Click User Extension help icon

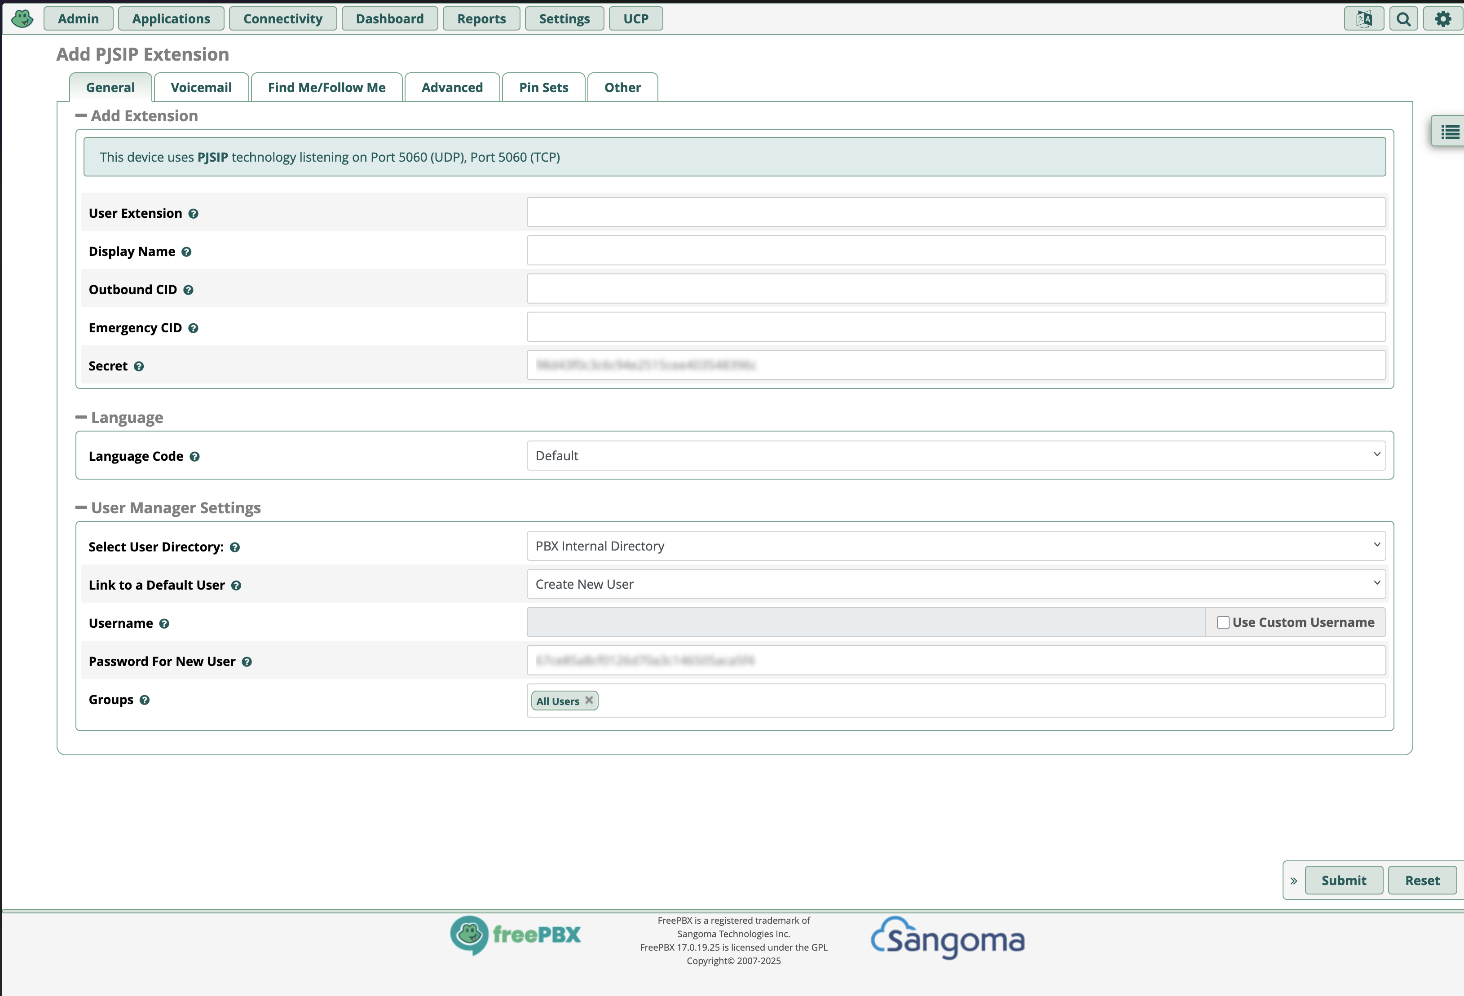point(194,214)
